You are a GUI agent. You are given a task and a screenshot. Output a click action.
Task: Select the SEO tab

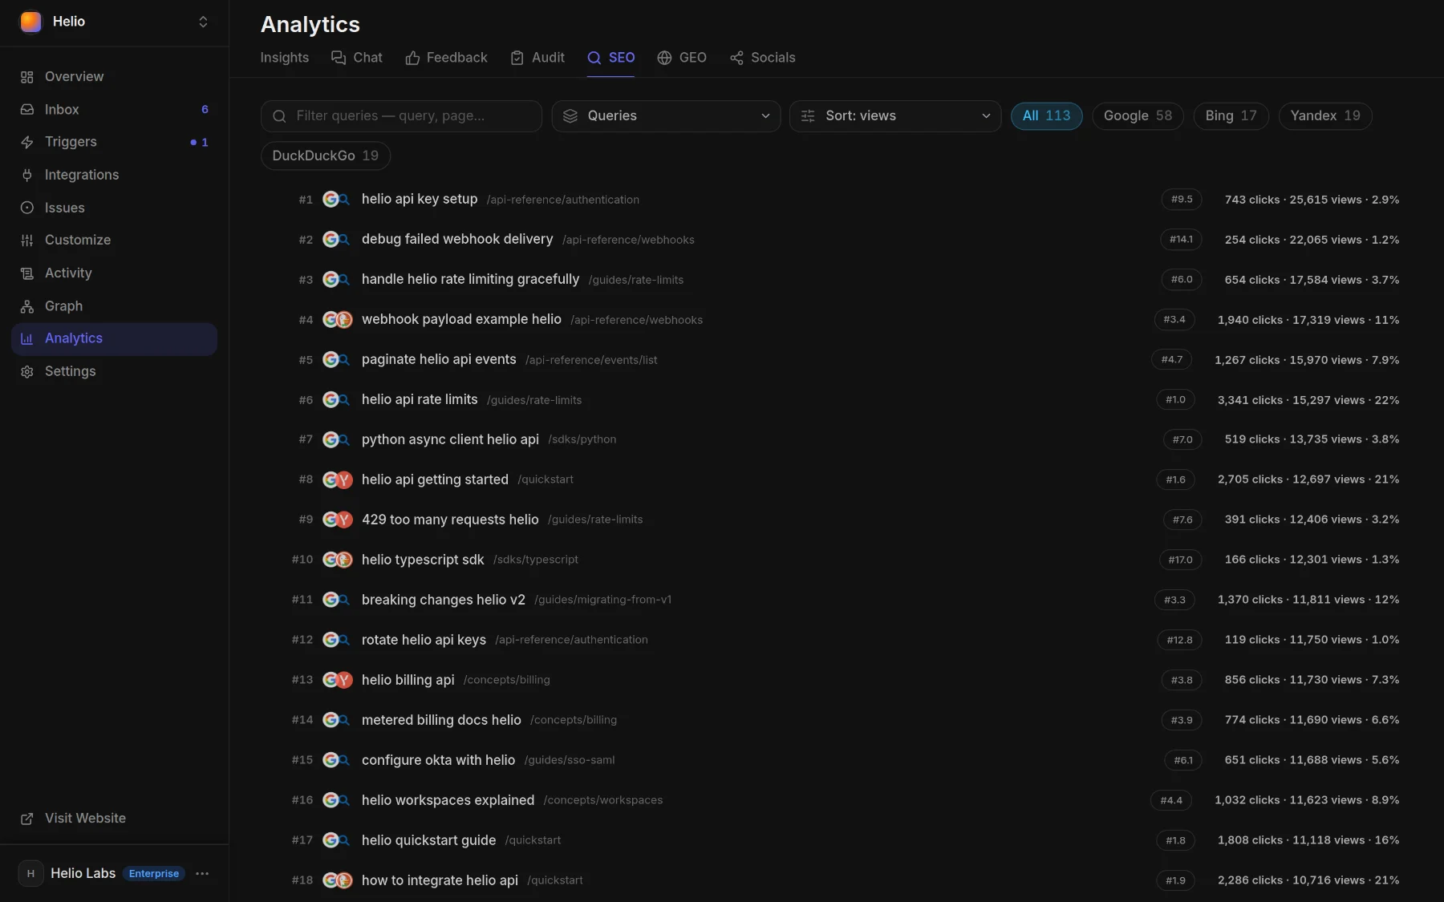611,58
